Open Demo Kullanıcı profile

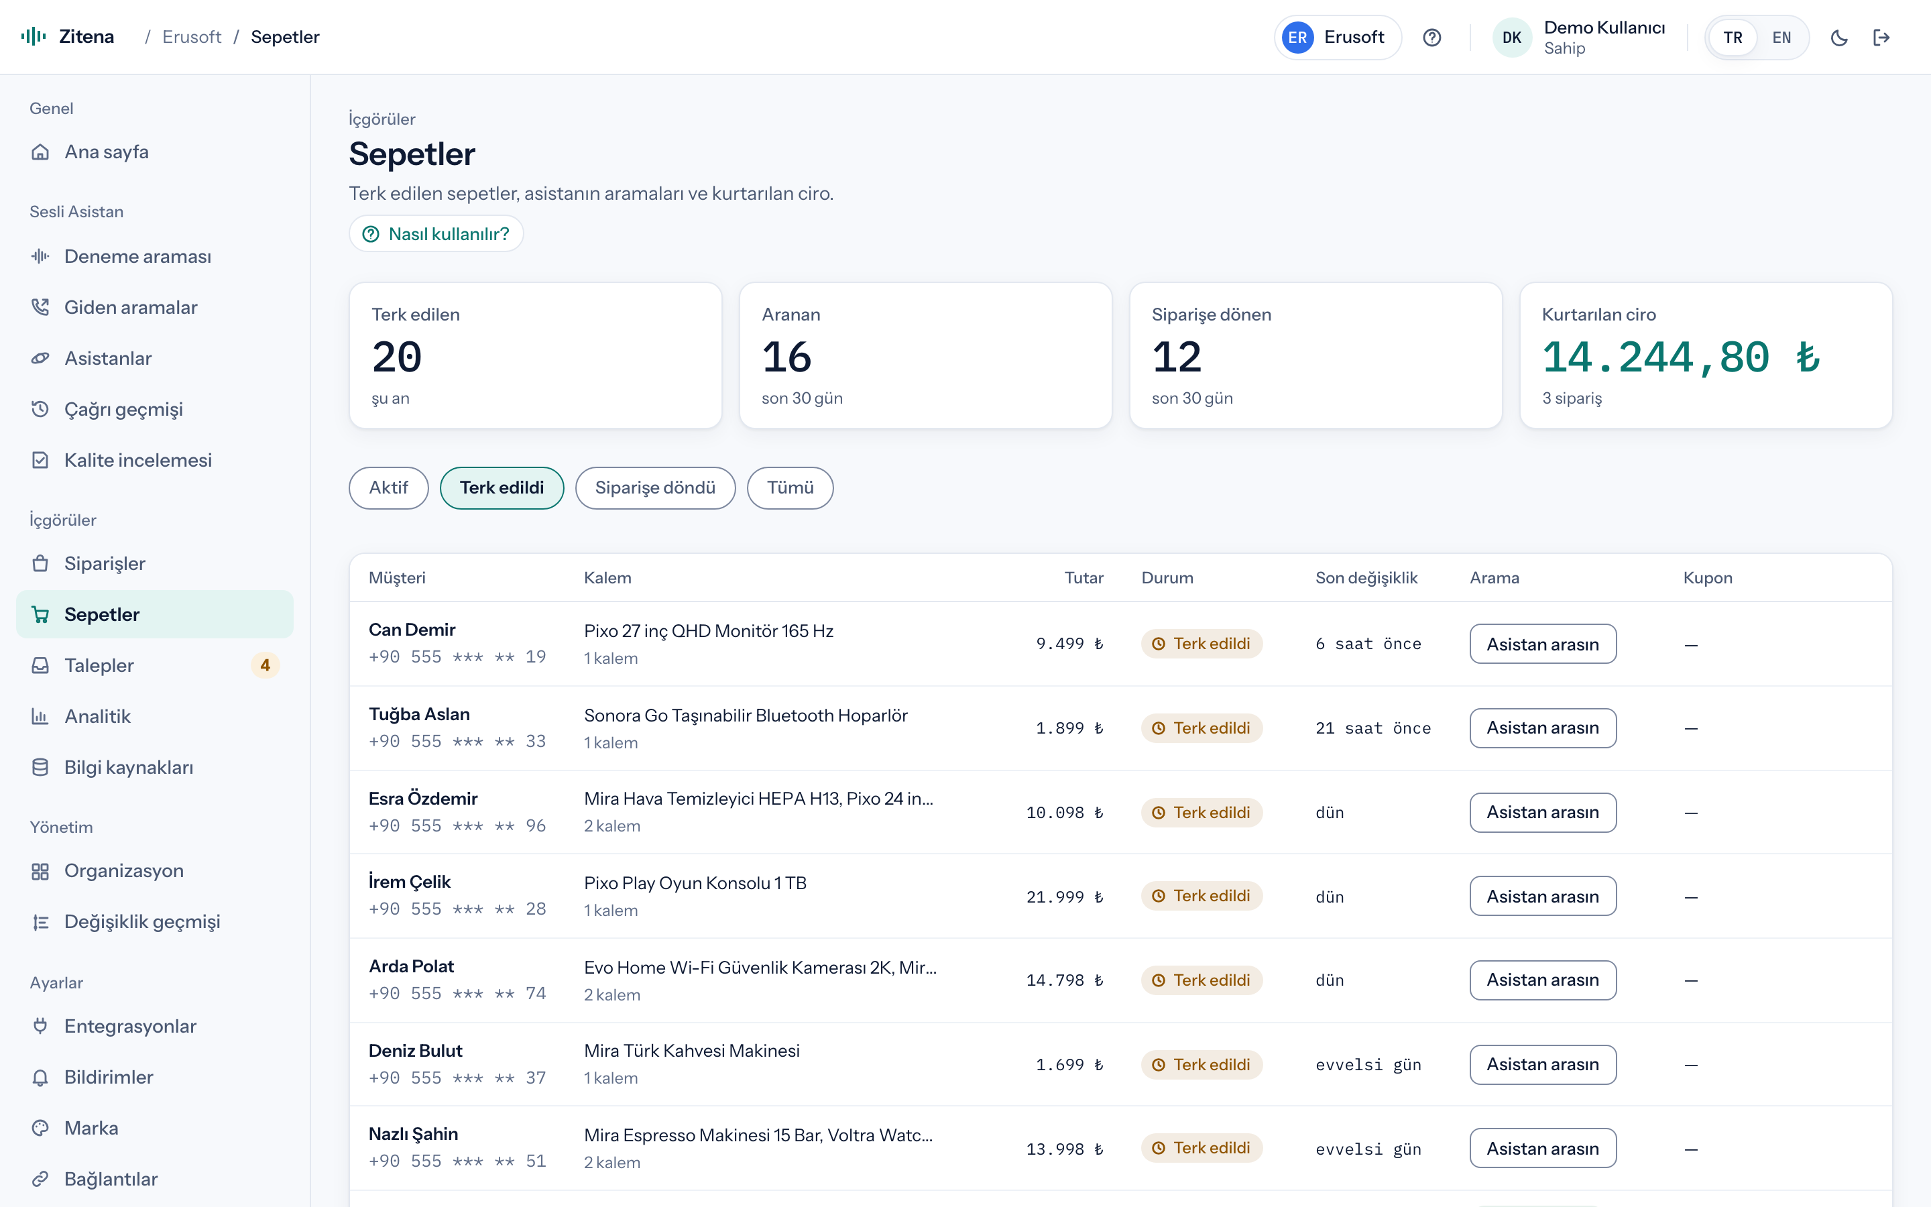[1580, 38]
